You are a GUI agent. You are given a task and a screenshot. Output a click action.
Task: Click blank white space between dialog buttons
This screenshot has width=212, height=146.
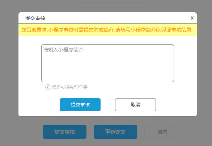click(108, 105)
